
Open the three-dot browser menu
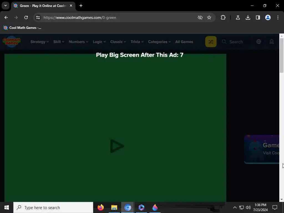(x=278, y=17)
